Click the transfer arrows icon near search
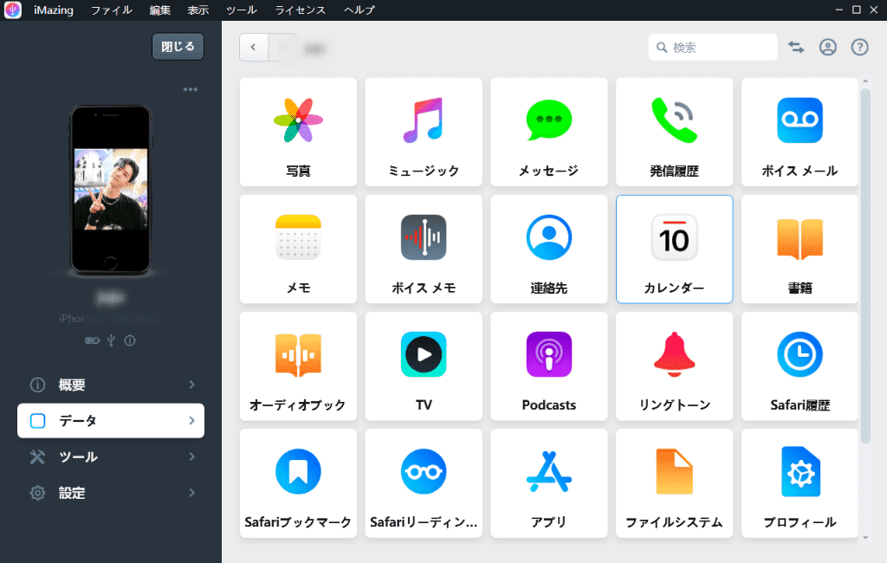 click(796, 48)
